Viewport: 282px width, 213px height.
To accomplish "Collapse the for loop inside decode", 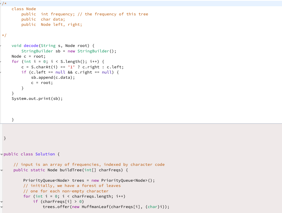I will (1, 62).
